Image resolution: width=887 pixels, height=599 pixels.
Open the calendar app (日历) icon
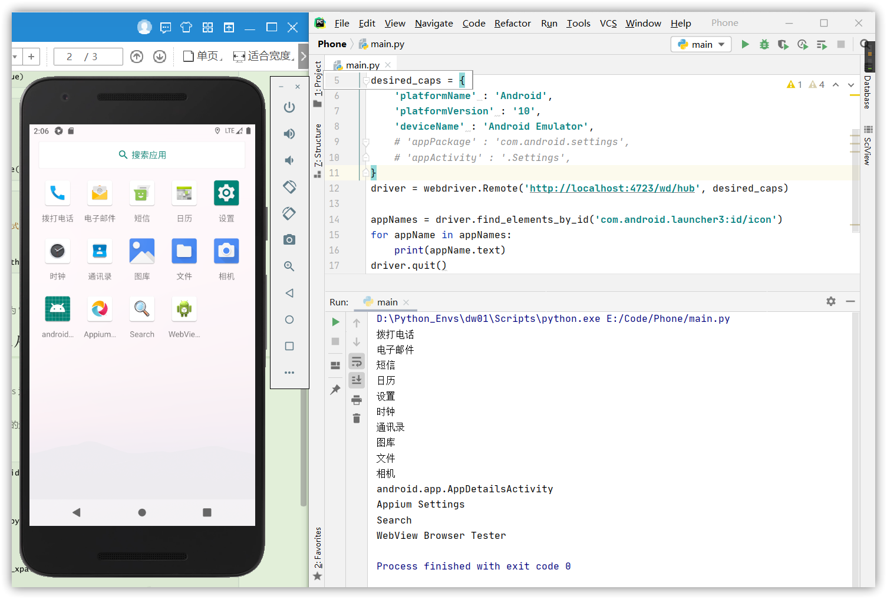pos(184,193)
